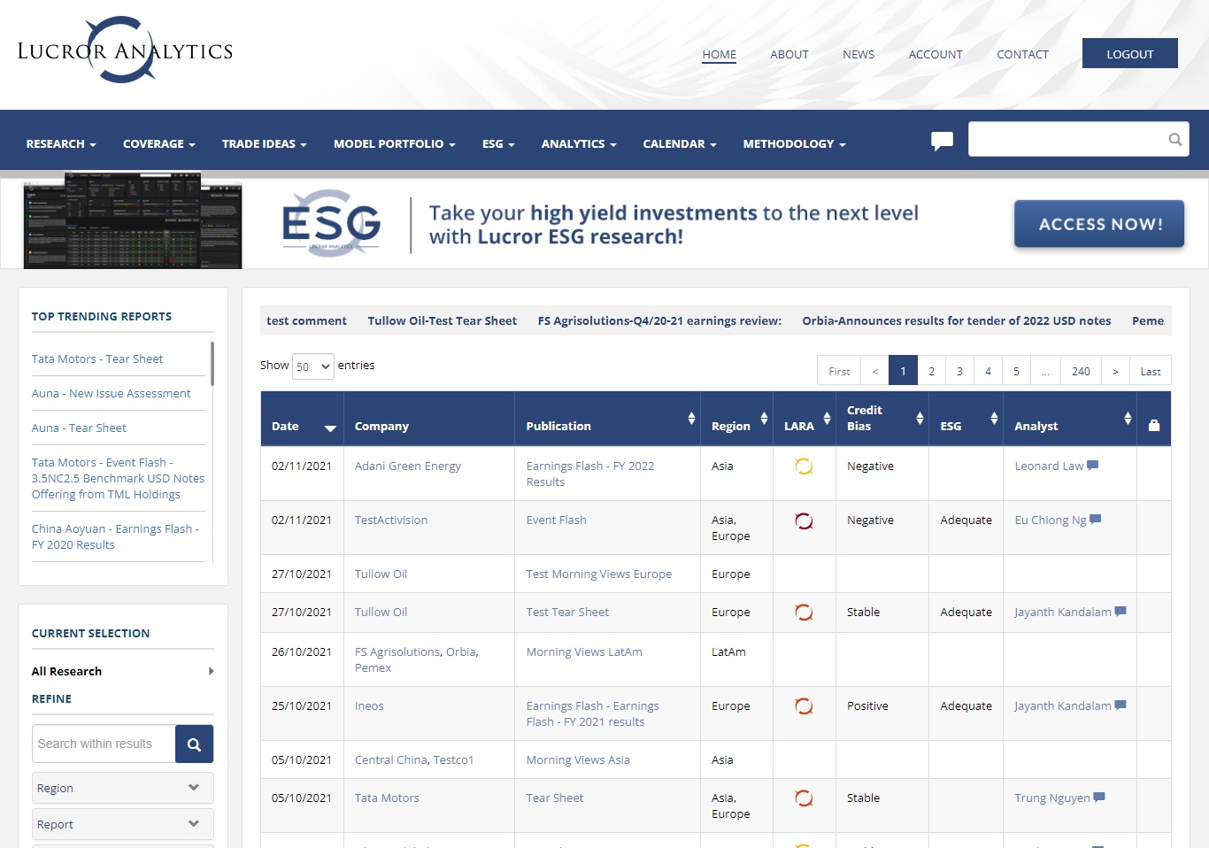Image resolution: width=1209 pixels, height=848 pixels.
Task: Expand the Report filter dropdown
Action: (123, 824)
